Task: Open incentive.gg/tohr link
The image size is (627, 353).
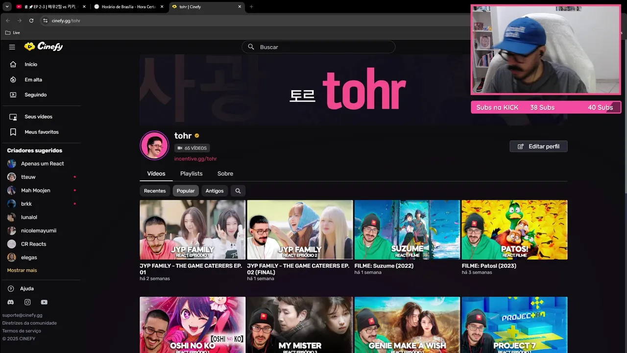Action: pyautogui.click(x=195, y=159)
